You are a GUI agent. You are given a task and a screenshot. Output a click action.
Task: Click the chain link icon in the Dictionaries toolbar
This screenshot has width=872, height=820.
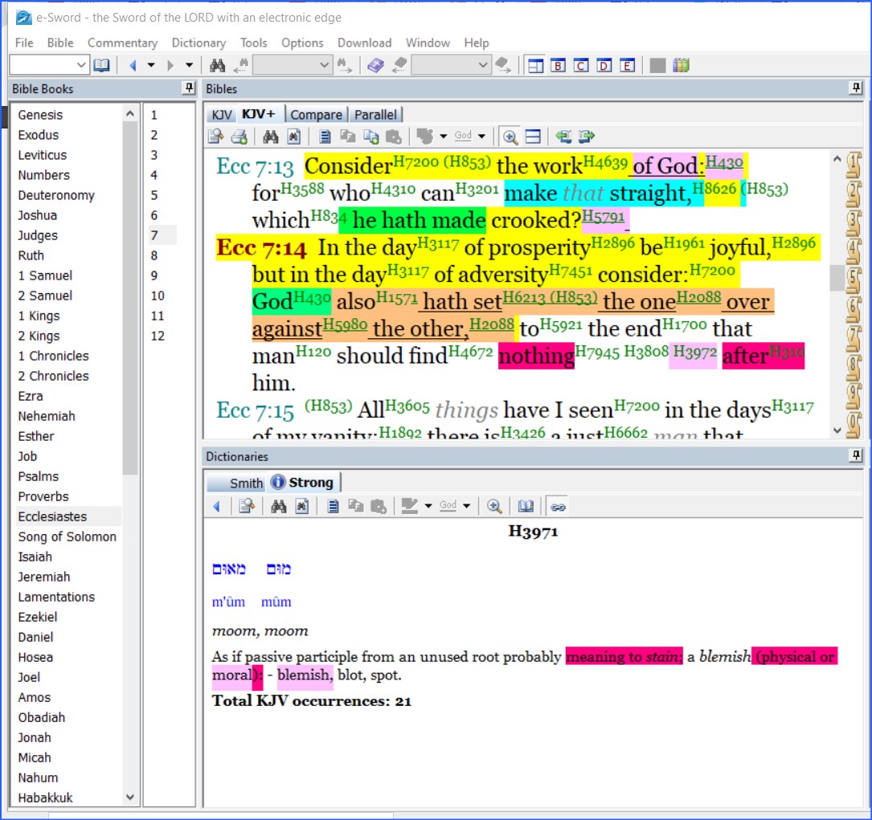(x=557, y=506)
